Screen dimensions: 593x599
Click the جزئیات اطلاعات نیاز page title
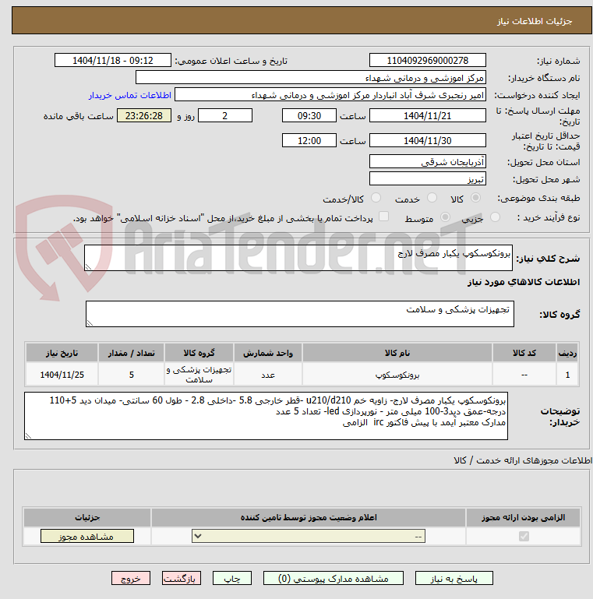(x=535, y=21)
